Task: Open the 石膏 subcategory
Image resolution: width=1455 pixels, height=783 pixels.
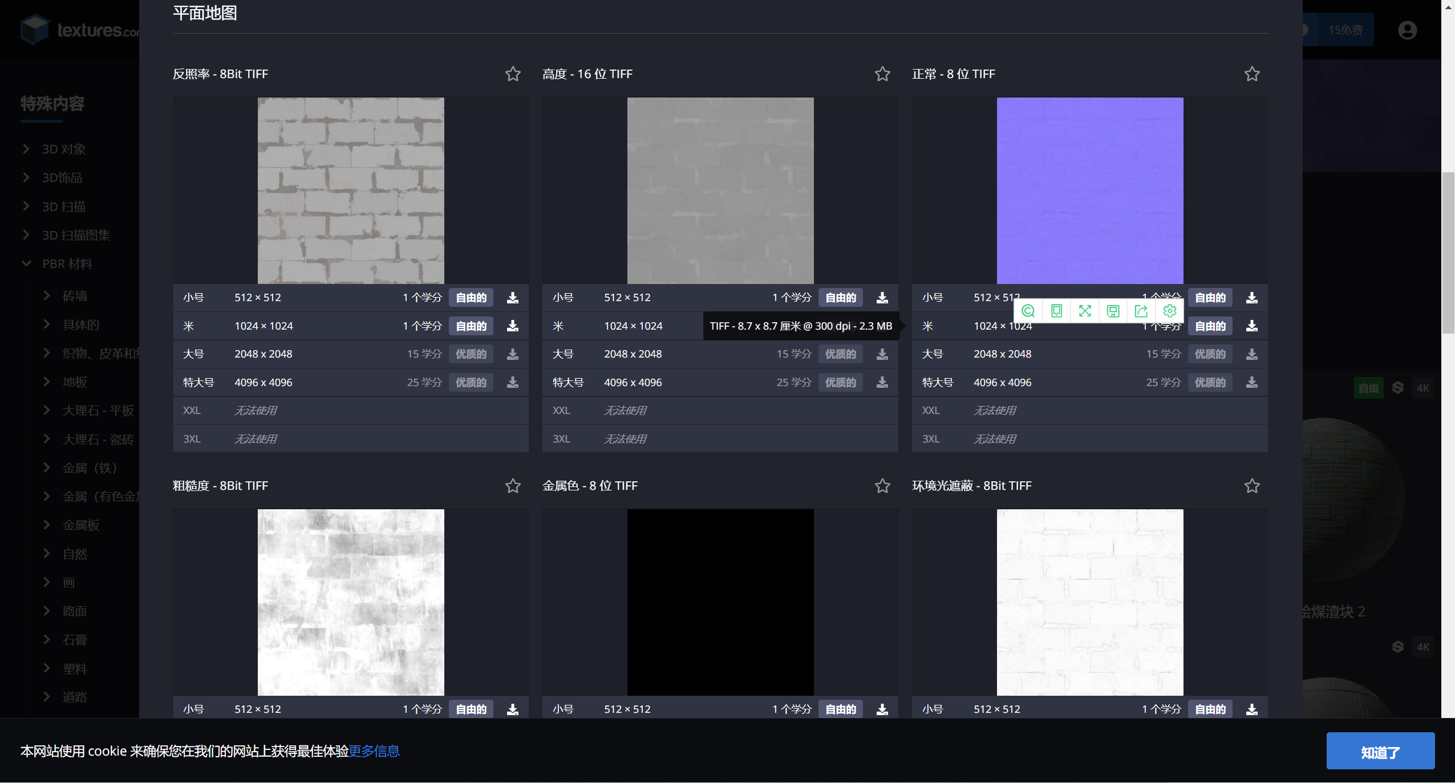Action: pyautogui.click(x=75, y=640)
